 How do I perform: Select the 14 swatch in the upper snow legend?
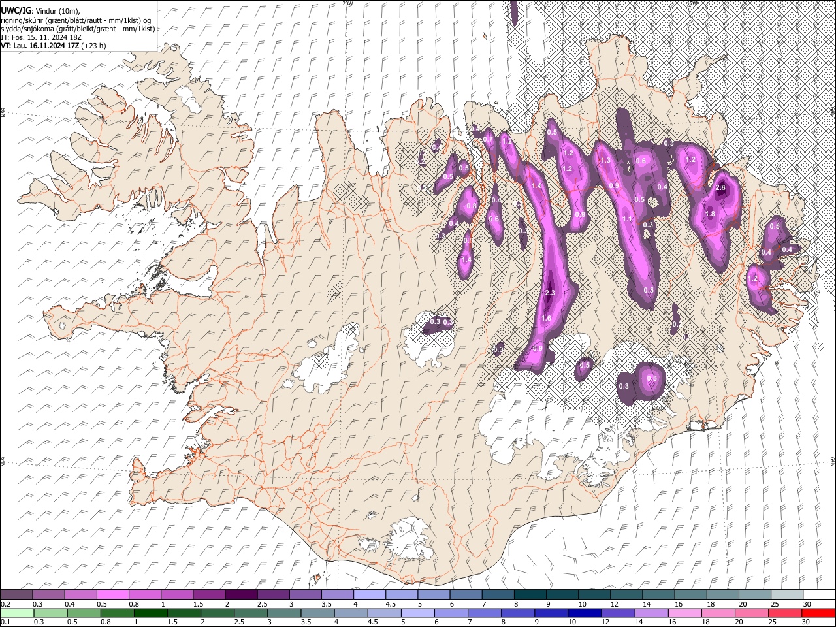click(x=658, y=594)
